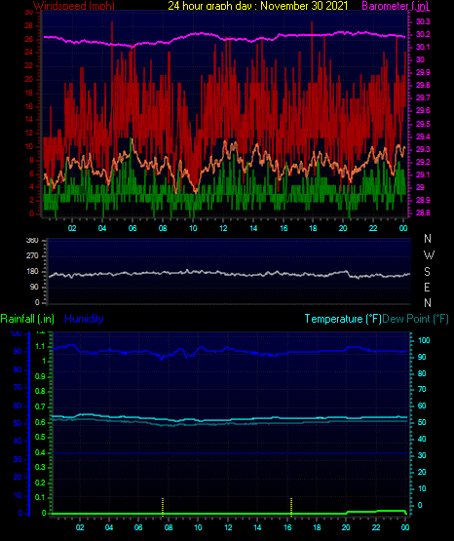
Task: Click the 12 hour label under the windspeed chart
Action: (x=223, y=228)
